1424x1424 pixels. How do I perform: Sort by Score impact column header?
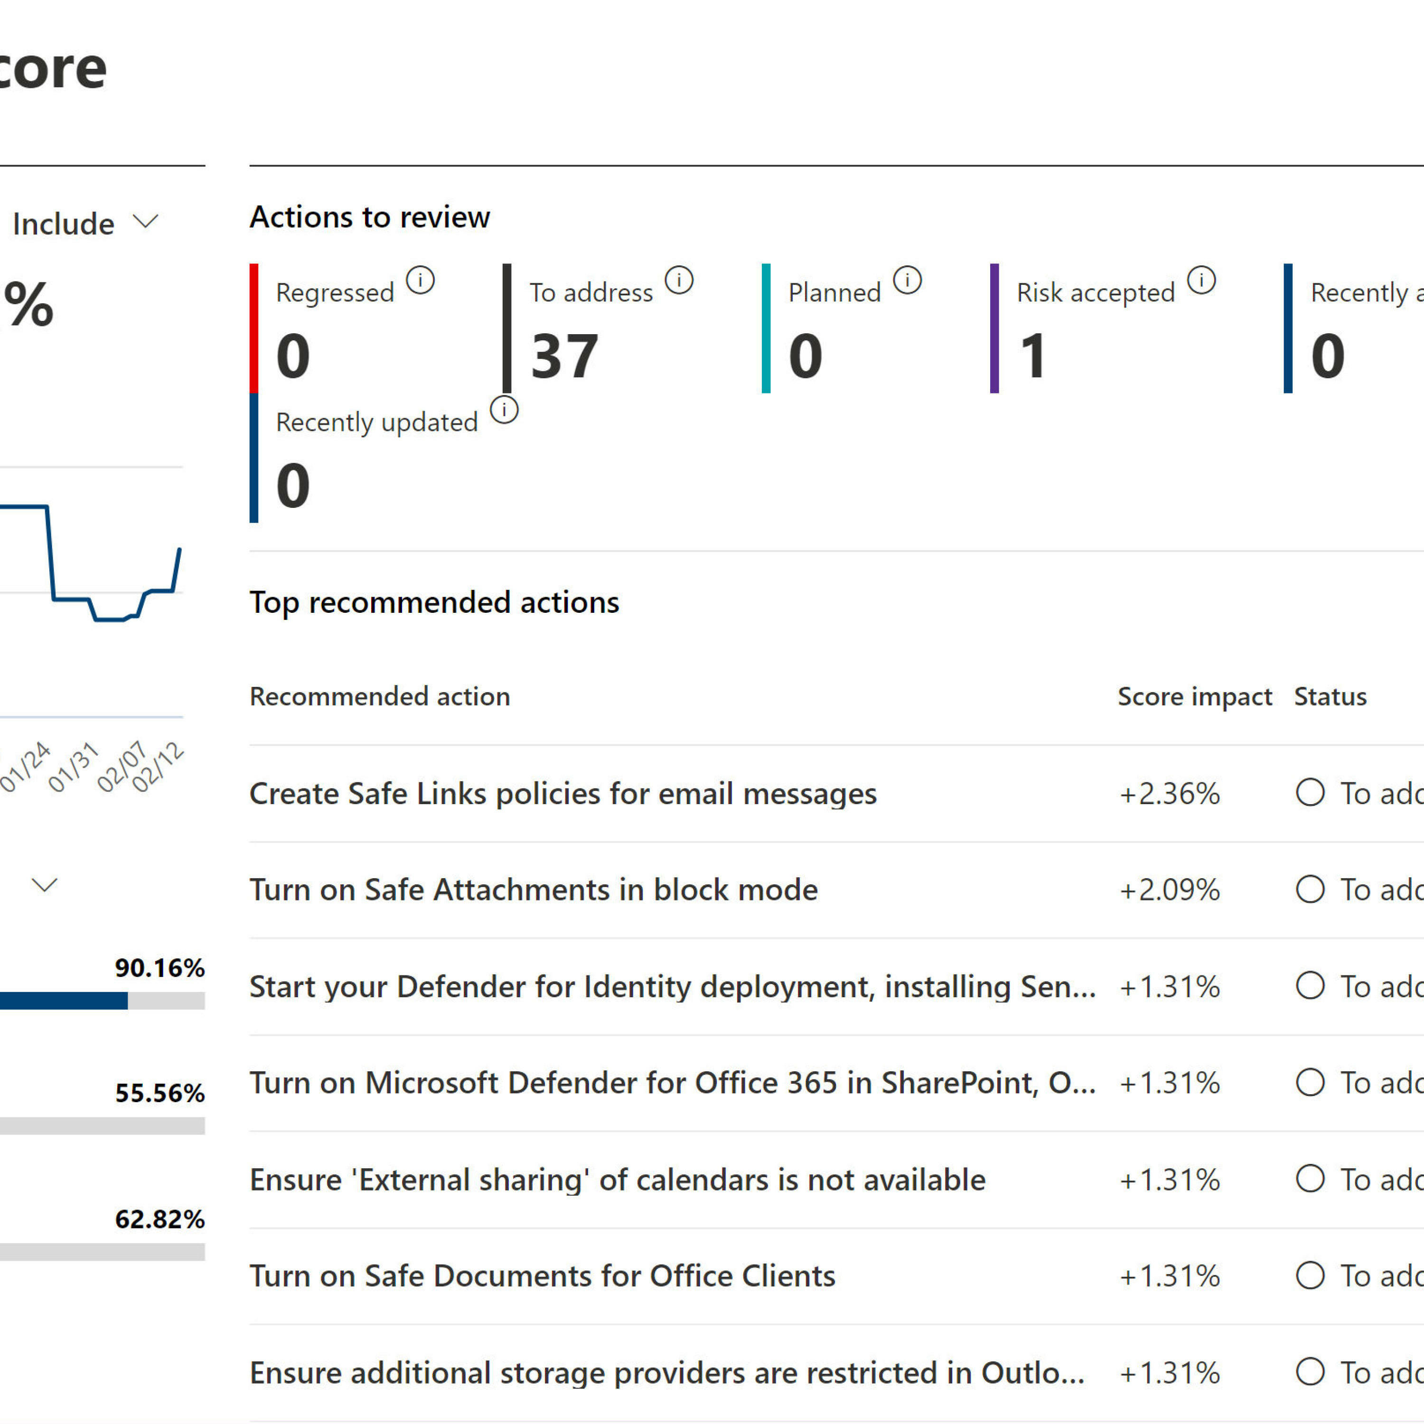tap(1194, 696)
